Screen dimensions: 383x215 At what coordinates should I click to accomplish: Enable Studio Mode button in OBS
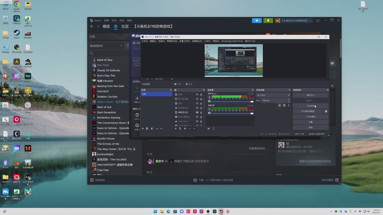[x=310, y=117]
